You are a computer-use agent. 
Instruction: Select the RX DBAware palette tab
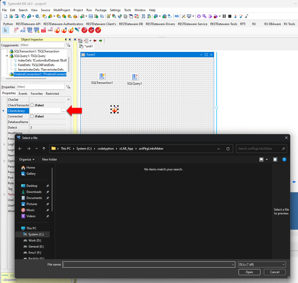pyautogui.click(x=272, y=24)
